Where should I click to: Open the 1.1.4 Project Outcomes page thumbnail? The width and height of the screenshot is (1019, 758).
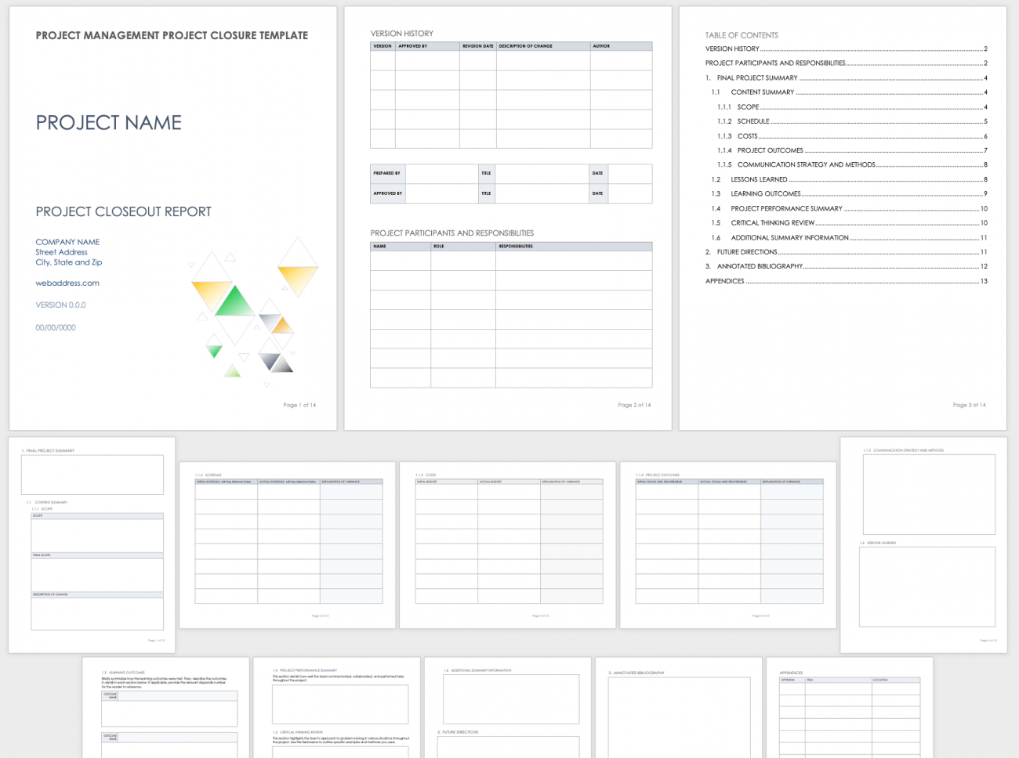tap(728, 545)
